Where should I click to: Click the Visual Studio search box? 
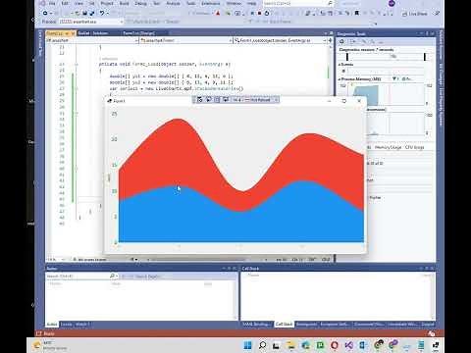tap(298, 4)
